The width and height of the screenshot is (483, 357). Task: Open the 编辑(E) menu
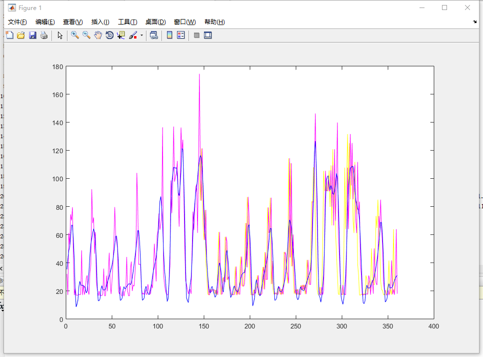tap(45, 22)
